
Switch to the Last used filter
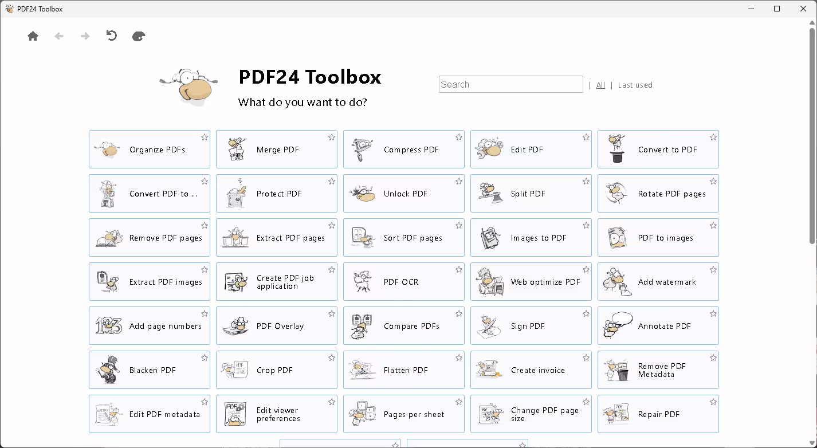click(635, 85)
